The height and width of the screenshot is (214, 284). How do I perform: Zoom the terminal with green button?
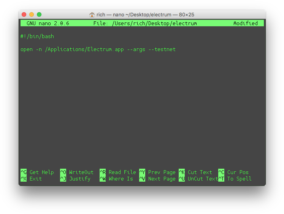pos(39,14)
